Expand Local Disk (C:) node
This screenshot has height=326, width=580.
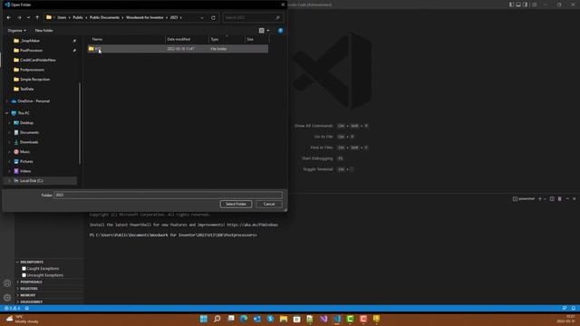10,181
